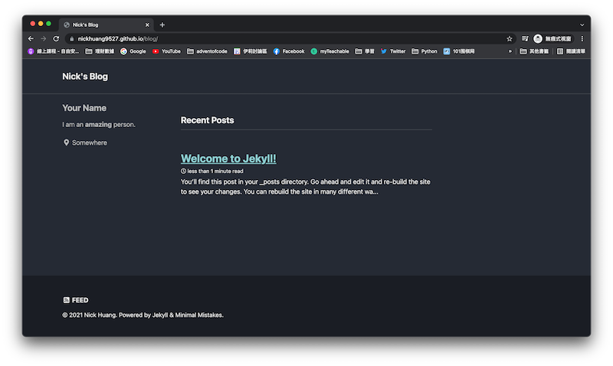This screenshot has height=366, width=613.
Task: Open the YouTube bookmark
Action: (166, 51)
